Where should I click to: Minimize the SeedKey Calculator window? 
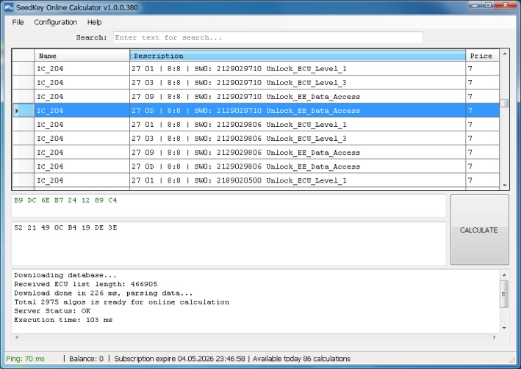pyautogui.click(x=475, y=5)
